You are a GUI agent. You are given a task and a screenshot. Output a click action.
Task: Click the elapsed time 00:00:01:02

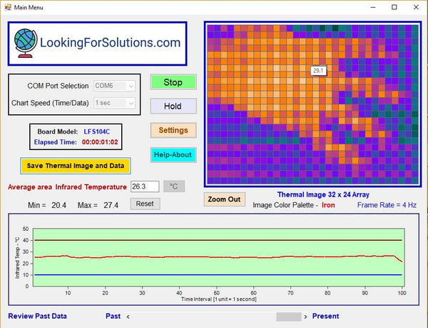point(100,142)
